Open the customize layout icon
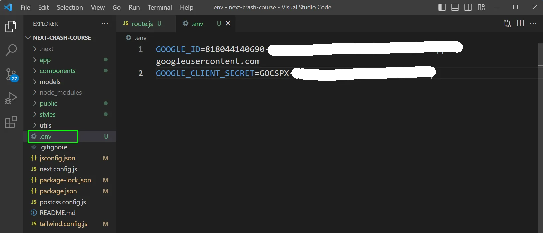This screenshot has height=233, width=543. coord(481,7)
